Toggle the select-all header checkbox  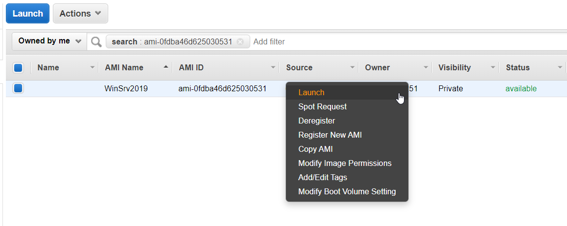[18, 68]
